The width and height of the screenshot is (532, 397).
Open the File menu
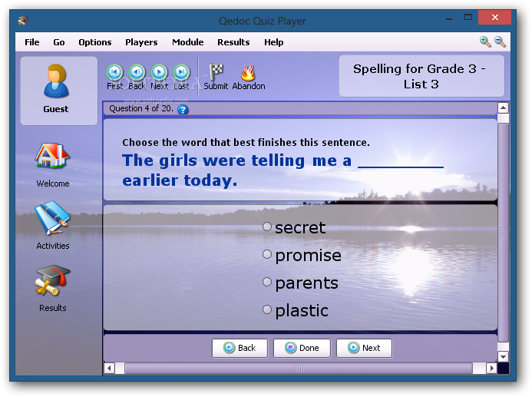point(32,42)
